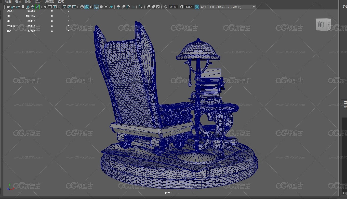This screenshot has width=347, height=199.
Task: Open the Camera Attributes icon
Action: [18, 7]
